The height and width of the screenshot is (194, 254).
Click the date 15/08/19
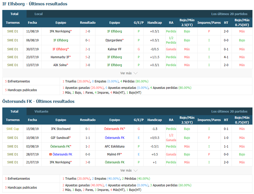pyautogui.click(x=32, y=129)
